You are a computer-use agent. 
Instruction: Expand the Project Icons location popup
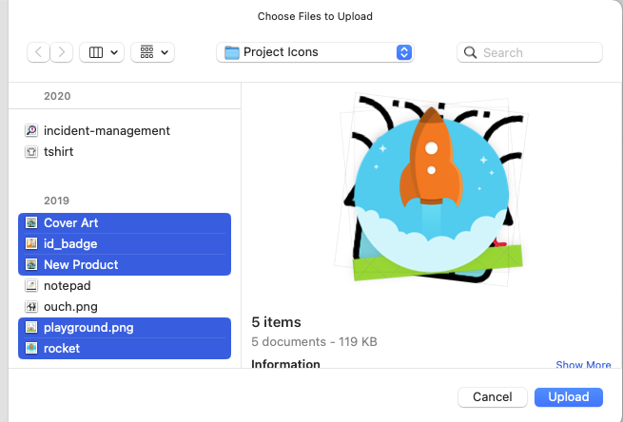tap(403, 52)
